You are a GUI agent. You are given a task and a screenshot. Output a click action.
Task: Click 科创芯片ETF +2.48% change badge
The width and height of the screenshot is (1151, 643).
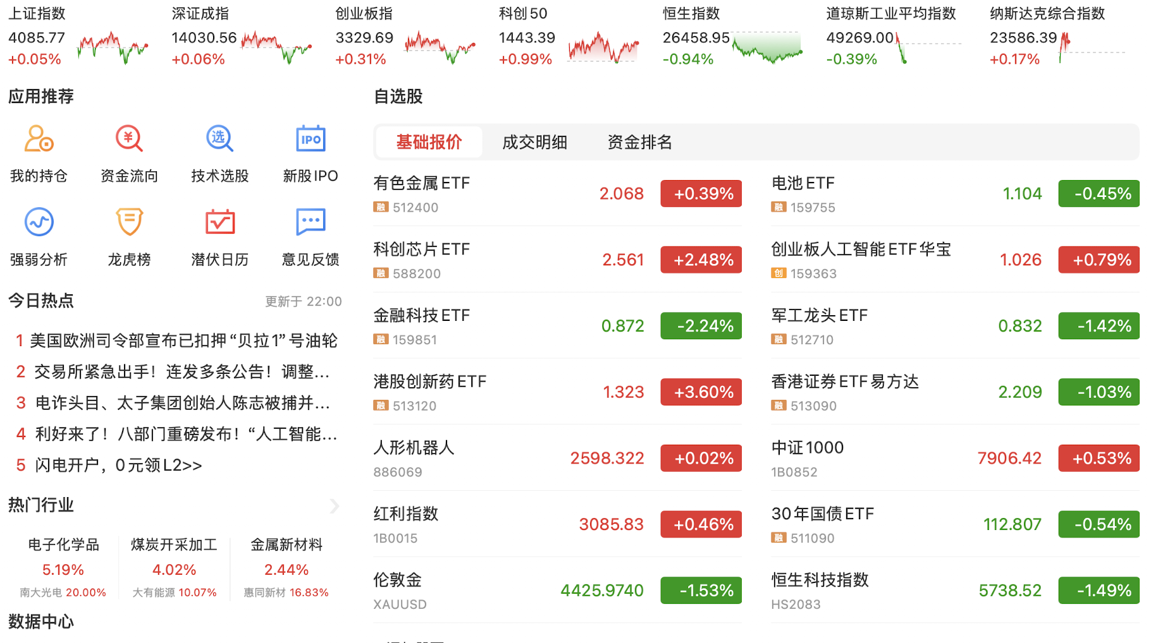click(x=701, y=260)
